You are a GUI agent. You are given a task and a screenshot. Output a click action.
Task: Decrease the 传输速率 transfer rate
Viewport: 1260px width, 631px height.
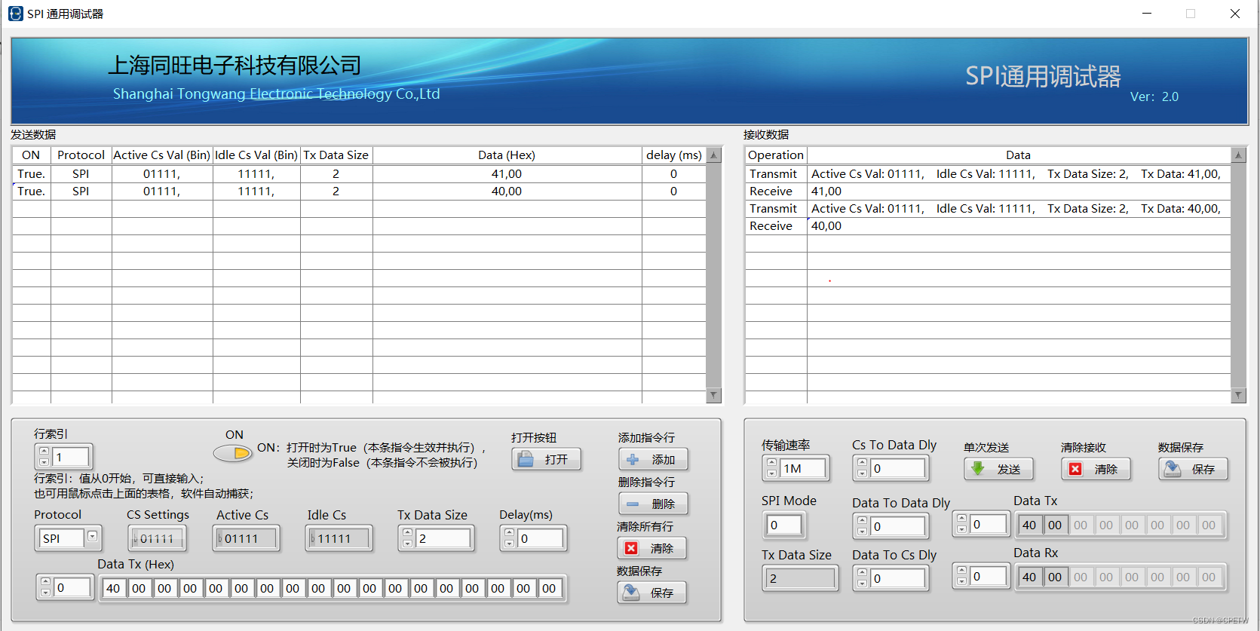[x=771, y=473]
